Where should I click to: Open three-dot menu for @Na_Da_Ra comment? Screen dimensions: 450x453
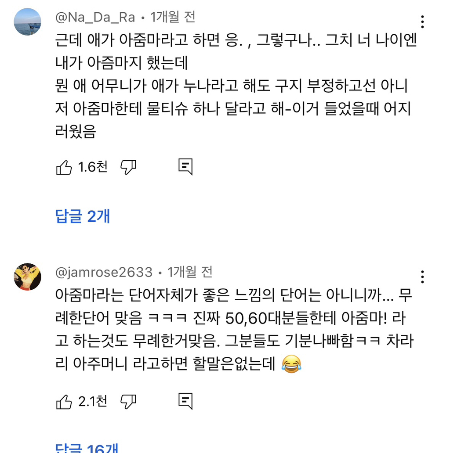(x=422, y=22)
